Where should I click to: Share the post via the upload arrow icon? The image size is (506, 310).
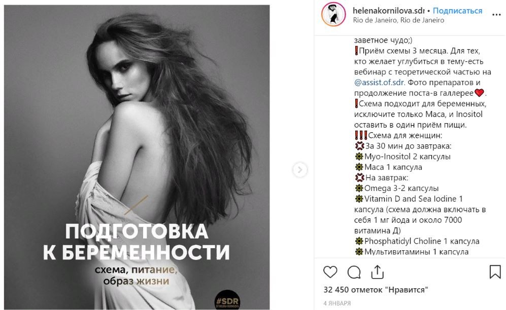tap(377, 272)
